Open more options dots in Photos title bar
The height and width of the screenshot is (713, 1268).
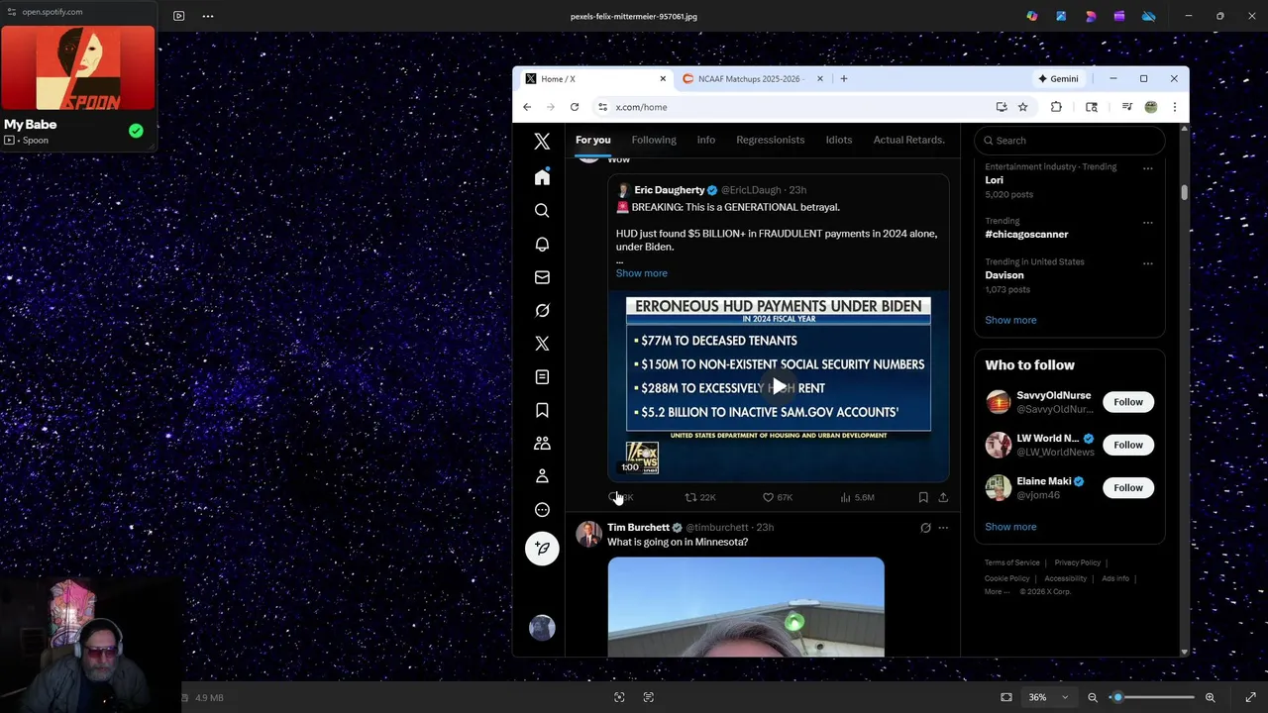point(208,16)
